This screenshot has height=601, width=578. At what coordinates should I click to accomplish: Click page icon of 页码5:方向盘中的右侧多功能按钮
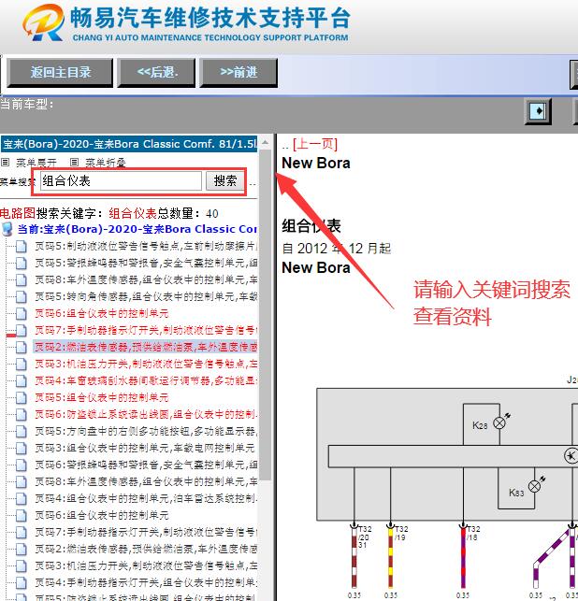[x=22, y=431]
